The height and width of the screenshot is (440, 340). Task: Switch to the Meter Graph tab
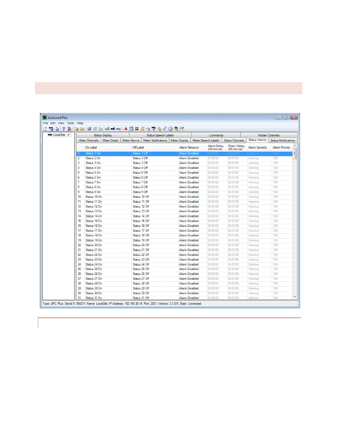coord(111,141)
